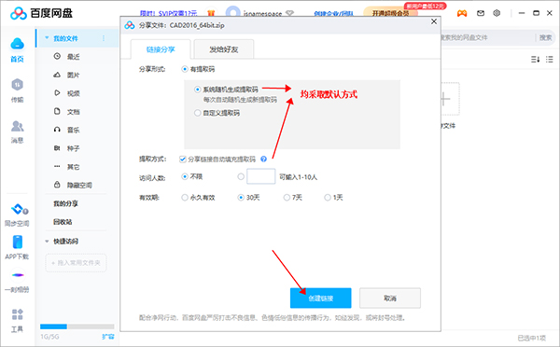Click the user avatar beside isnamespace
This screenshot has width=560, height=347.
click(x=232, y=12)
